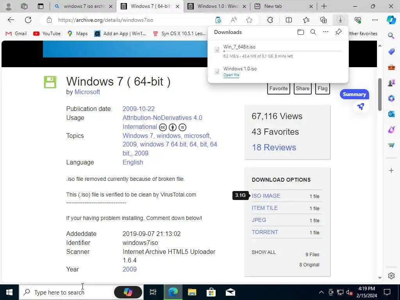Open Add an App bookmark
The image size is (400, 300).
(x=120, y=34)
